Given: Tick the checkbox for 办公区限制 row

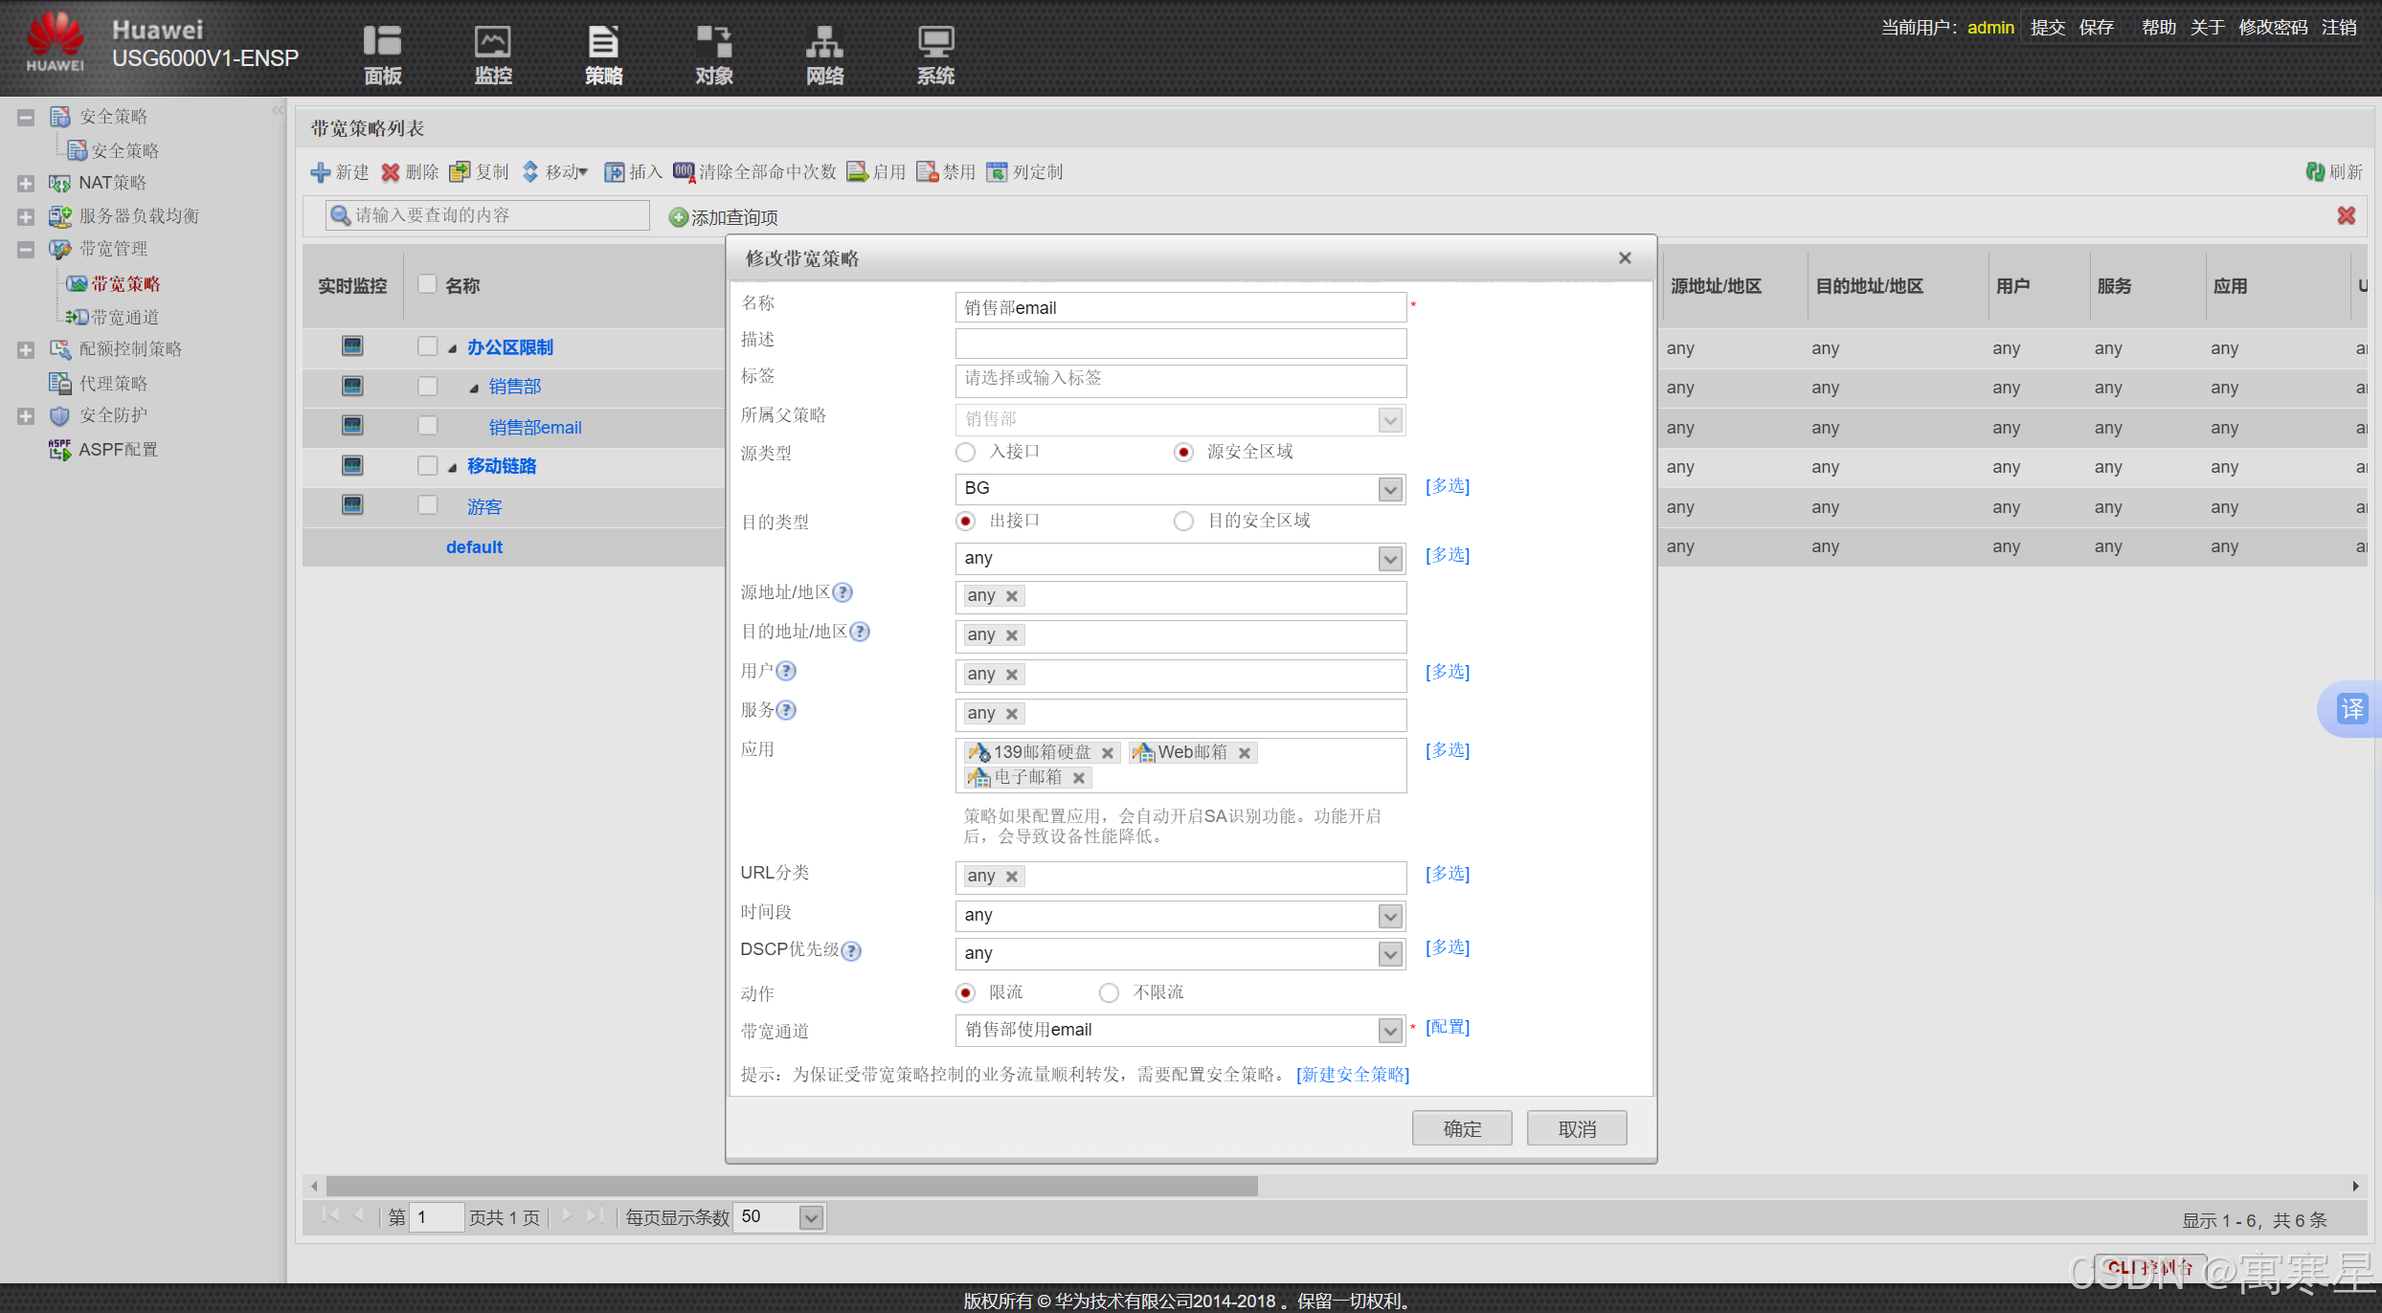Looking at the screenshot, I should (427, 346).
